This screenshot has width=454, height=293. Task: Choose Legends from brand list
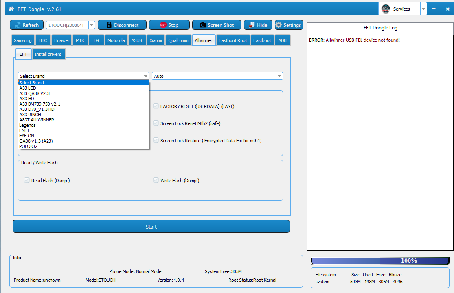click(x=83, y=125)
